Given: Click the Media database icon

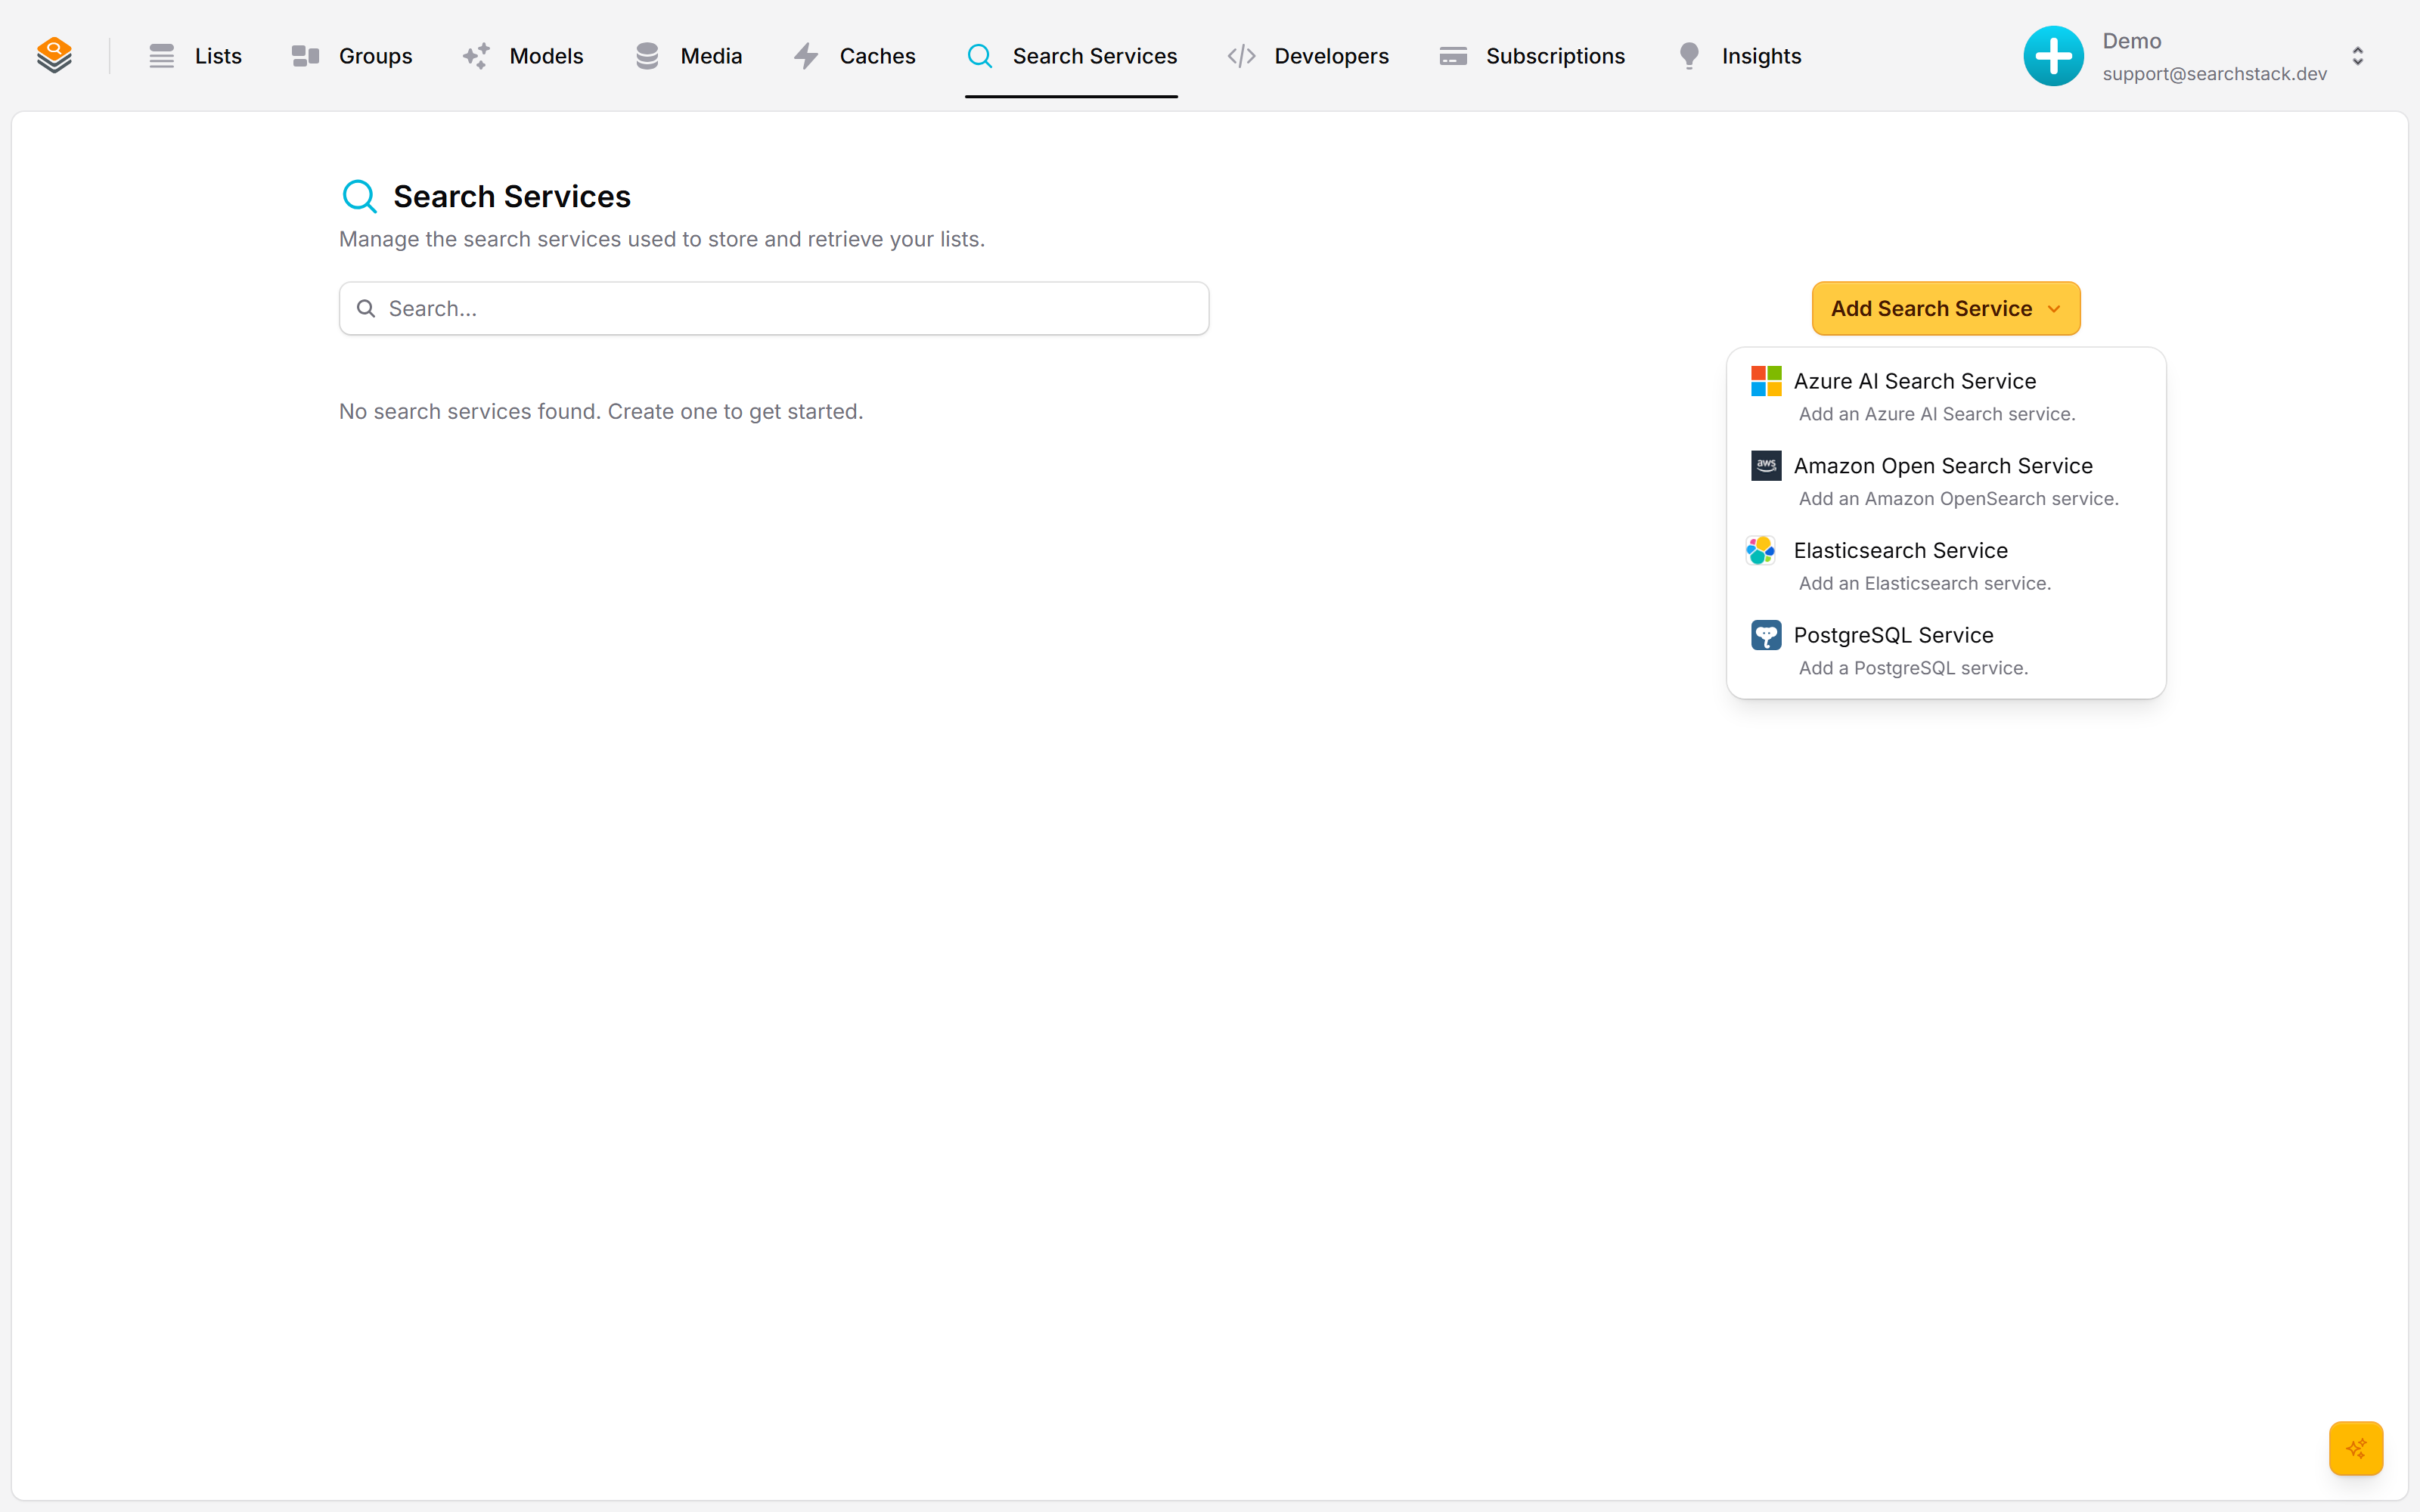Looking at the screenshot, I should click(x=647, y=56).
